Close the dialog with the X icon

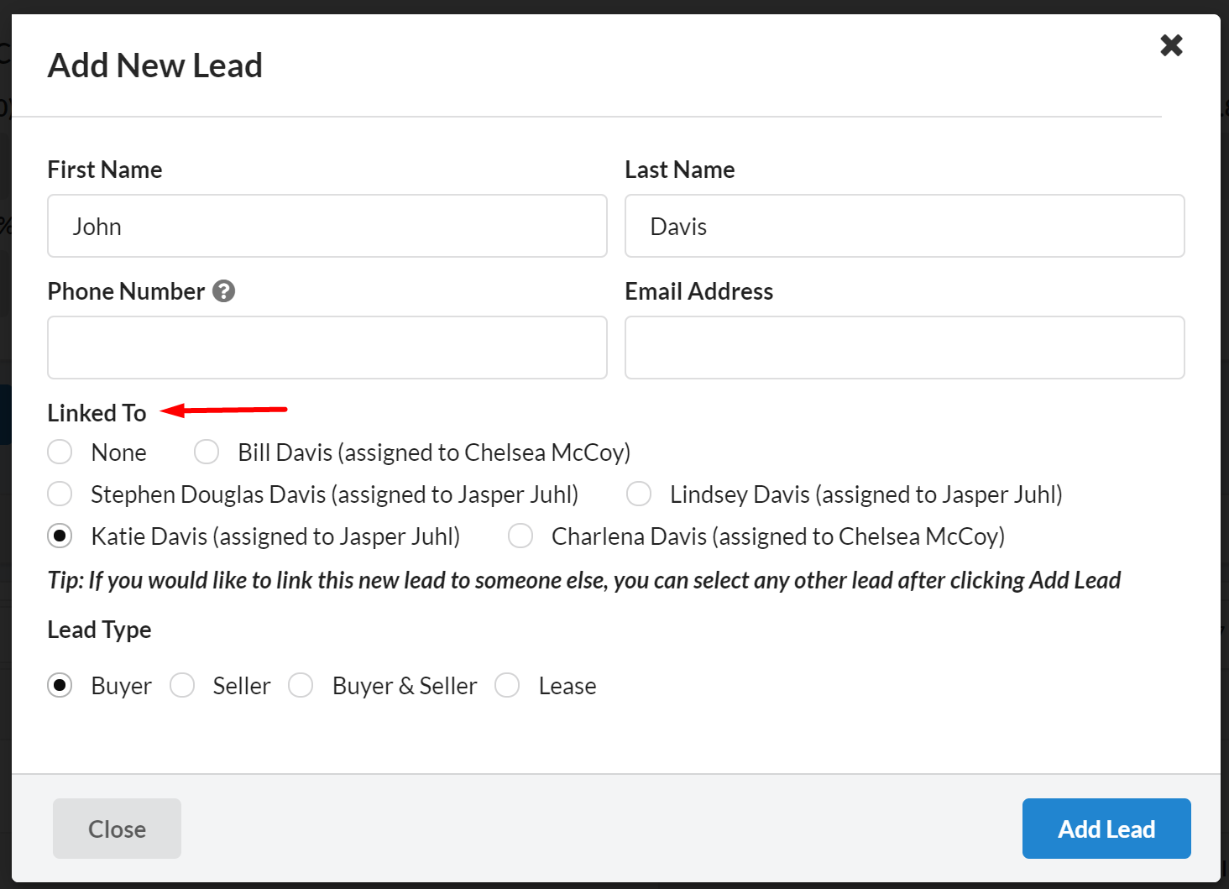coord(1171,45)
